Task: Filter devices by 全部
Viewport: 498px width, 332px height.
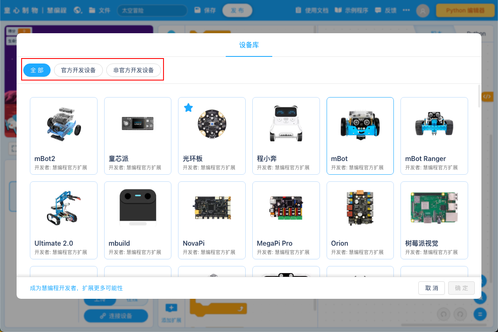Action: click(x=37, y=70)
